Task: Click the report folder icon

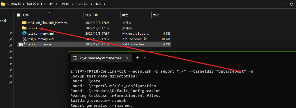Action: point(24,28)
